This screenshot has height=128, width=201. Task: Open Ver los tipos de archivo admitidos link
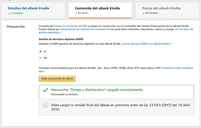point(184,29)
